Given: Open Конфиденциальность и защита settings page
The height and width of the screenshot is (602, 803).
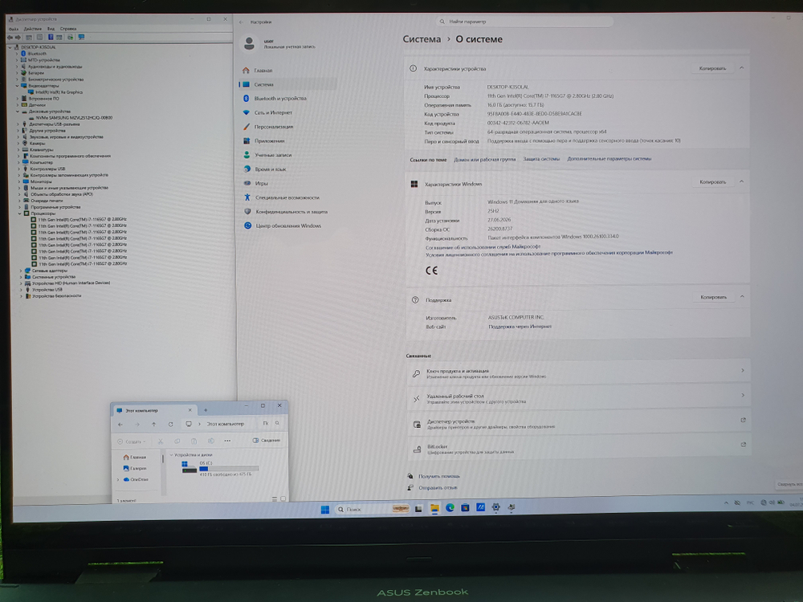Looking at the screenshot, I should coord(291,211).
